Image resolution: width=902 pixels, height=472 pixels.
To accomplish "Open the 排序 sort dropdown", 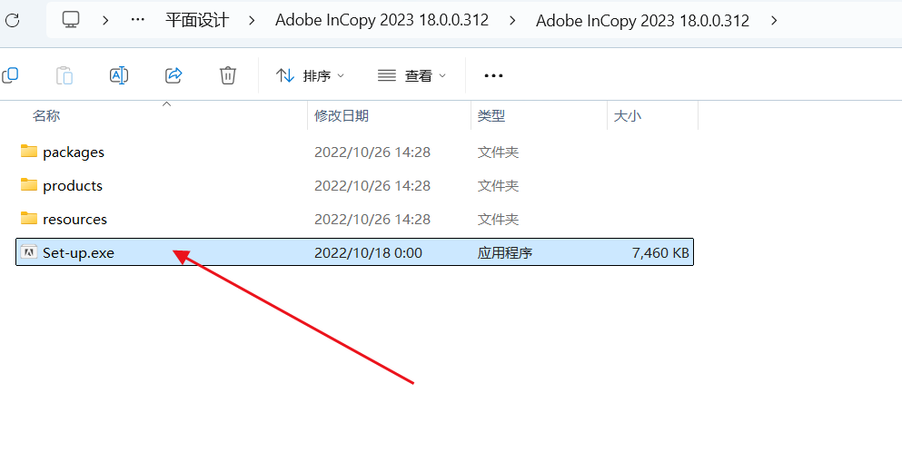I will (310, 76).
